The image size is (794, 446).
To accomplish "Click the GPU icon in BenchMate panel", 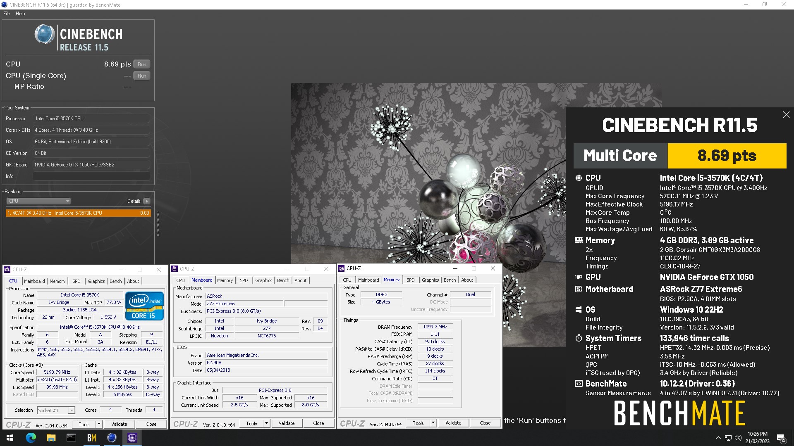I will click(x=579, y=277).
